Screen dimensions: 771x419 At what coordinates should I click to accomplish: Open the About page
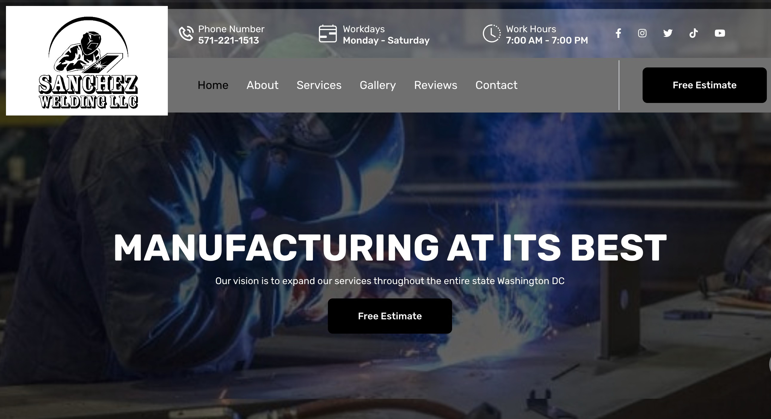coord(262,85)
